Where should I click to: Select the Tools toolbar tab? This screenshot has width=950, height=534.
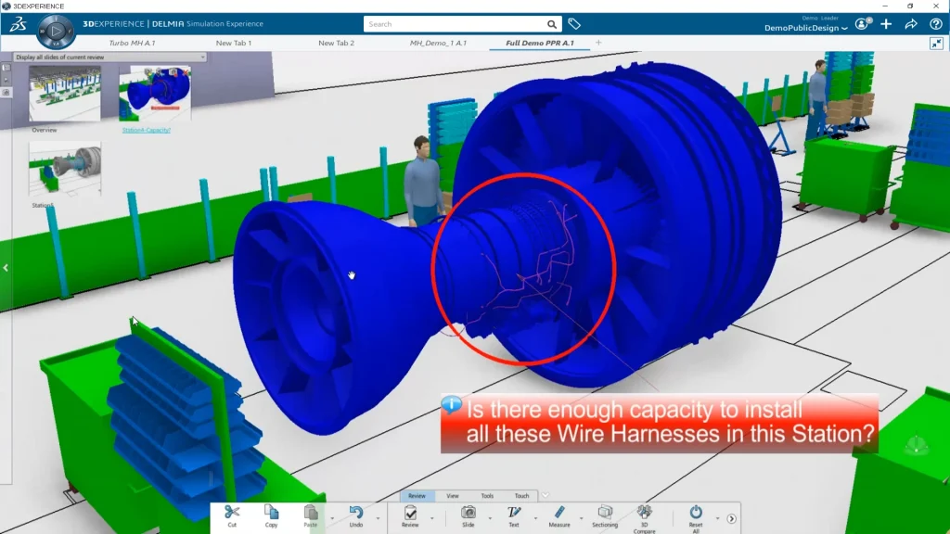click(x=487, y=496)
